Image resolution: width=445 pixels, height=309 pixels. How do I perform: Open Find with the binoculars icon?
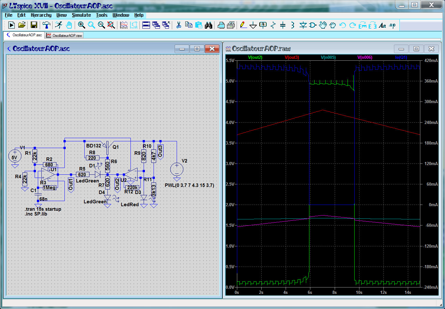[209, 25]
